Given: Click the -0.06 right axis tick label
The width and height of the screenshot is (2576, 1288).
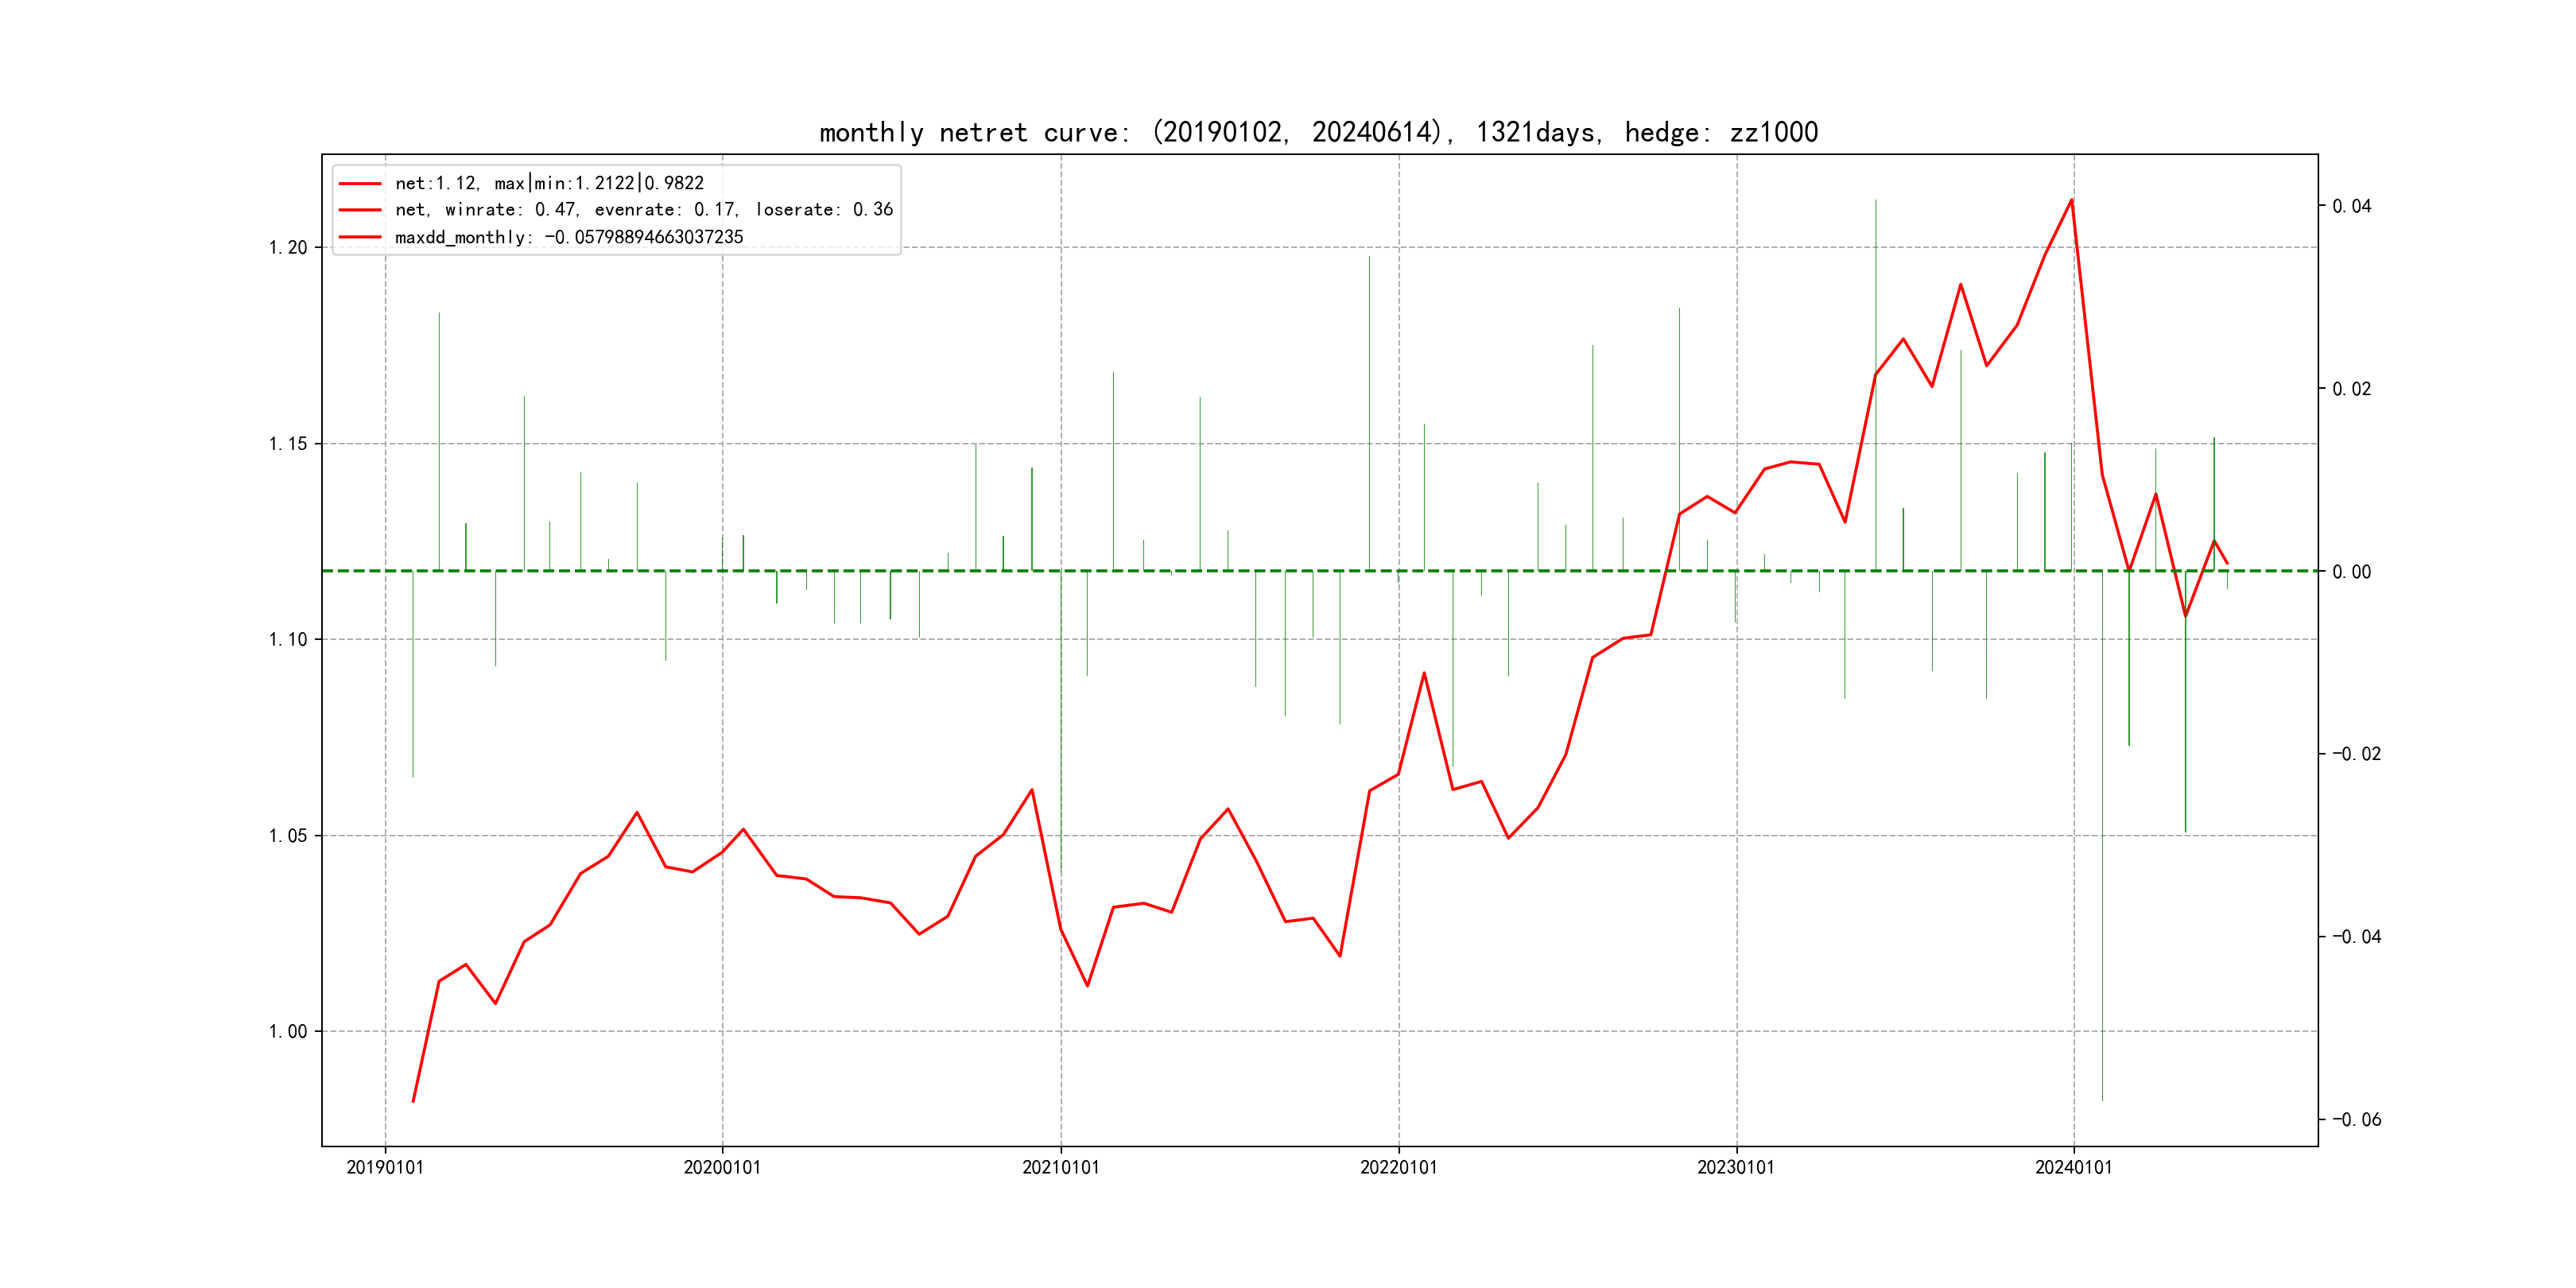Looking at the screenshot, I should tap(2356, 1119).
